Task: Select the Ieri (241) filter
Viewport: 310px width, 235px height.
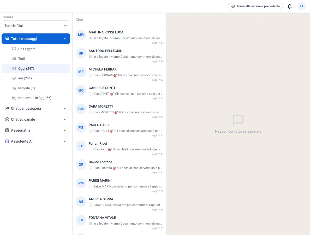Action: tap(36, 78)
